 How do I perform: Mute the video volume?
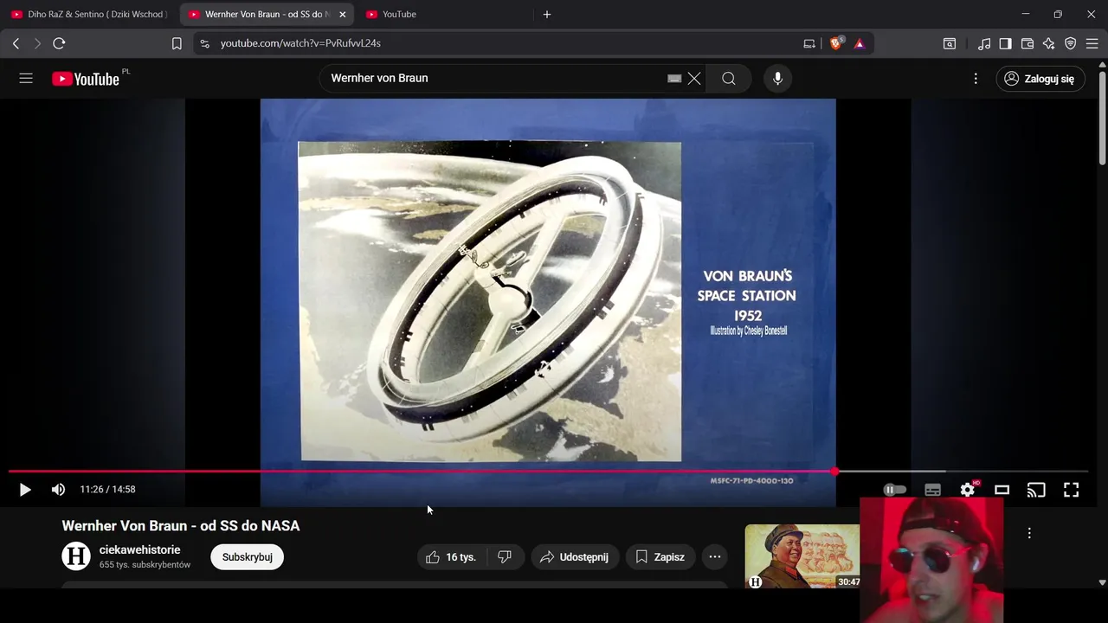pyautogui.click(x=58, y=490)
